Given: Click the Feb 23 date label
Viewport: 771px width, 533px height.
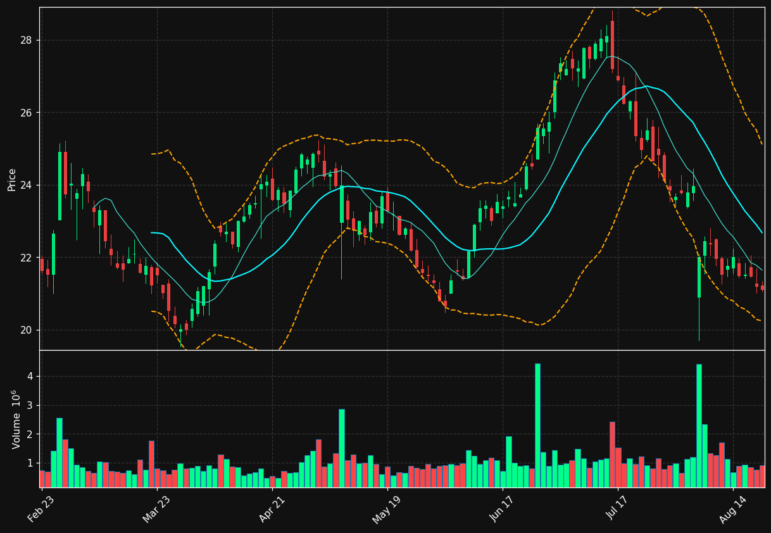Looking at the screenshot, I should [x=41, y=509].
